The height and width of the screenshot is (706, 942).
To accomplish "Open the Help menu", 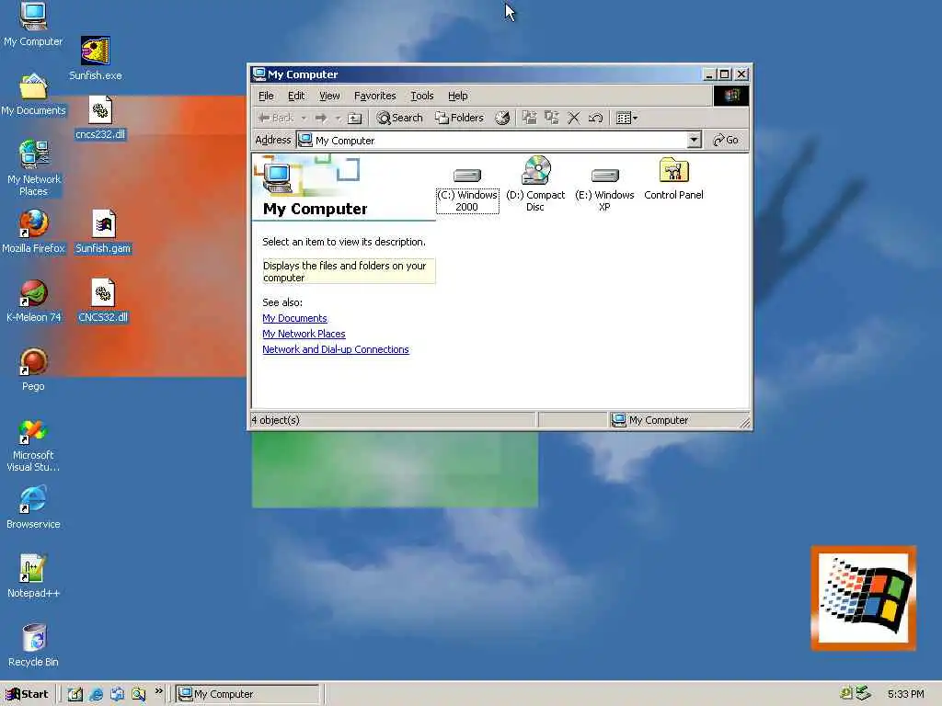I will (458, 96).
